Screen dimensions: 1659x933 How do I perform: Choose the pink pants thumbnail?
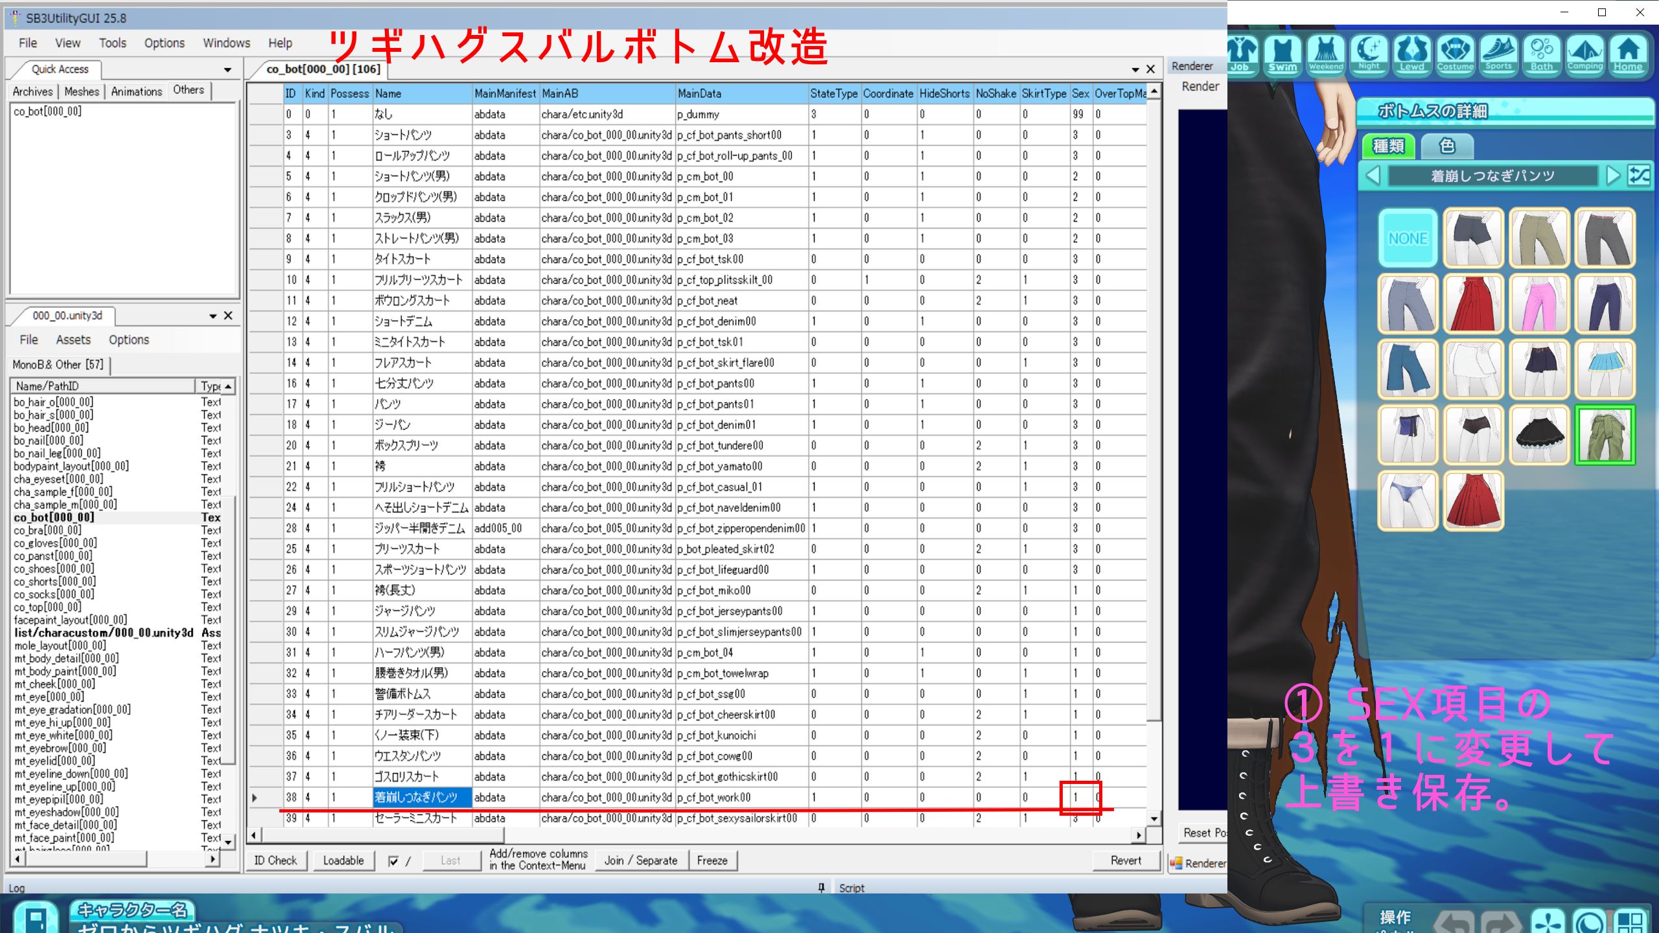(1539, 303)
